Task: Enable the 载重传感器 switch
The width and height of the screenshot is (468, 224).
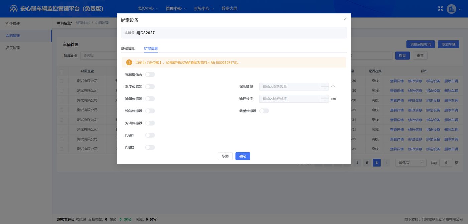Action: [x=264, y=111]
